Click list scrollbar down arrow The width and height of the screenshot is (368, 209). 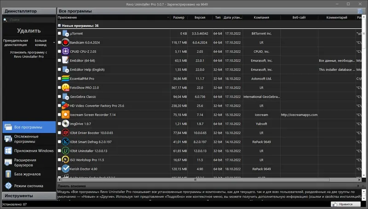pyautogui.click(x=364, y=175)
